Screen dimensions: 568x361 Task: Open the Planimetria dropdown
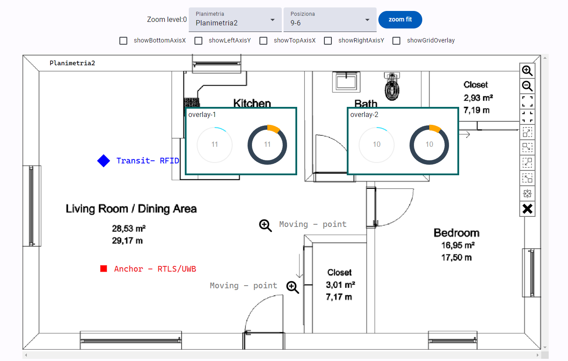[x=234, y=20]
